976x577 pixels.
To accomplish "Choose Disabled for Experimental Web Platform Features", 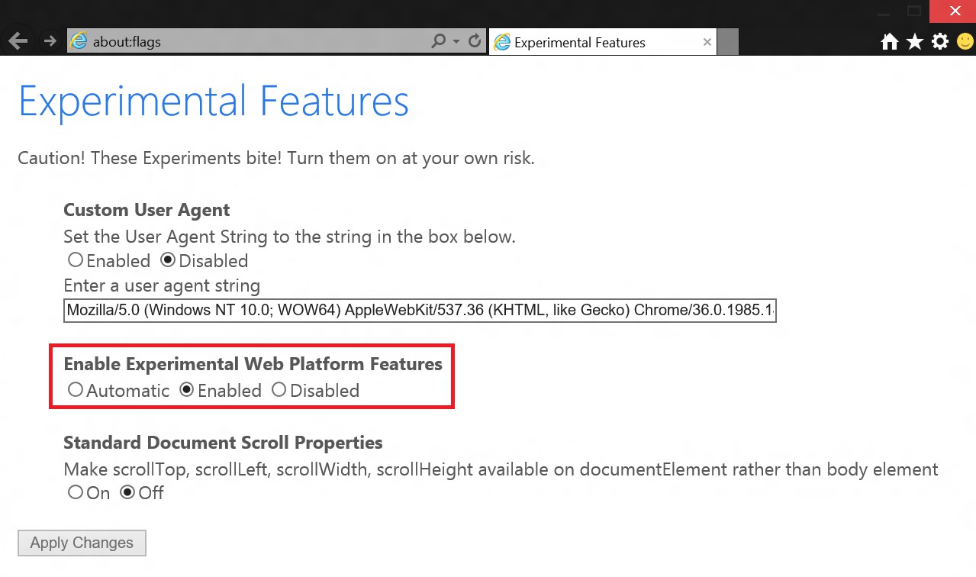I will coord(279,390).
